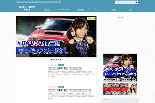Open the AUTO MOVE WEB site logo
Image resolution: width=155 pixels, height=103 pixels.
27,8
